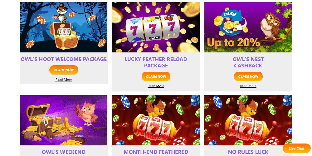Select the Owl's Nest Cashback heading
This screenshot has height=156, width=312.
[248, 62]
